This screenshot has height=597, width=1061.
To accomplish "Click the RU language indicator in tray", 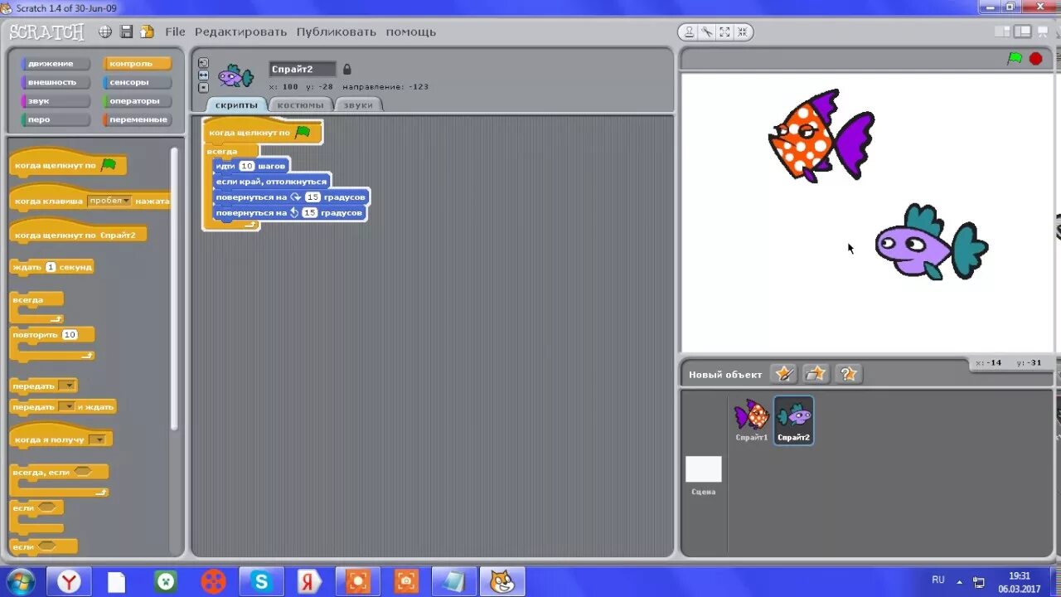I will (938, 580).
